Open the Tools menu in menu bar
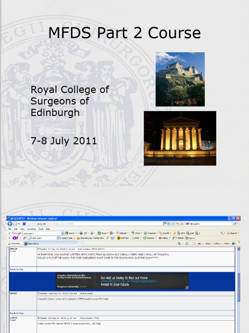The height and width of the screenshot is (333, 249). coord(41,229)
